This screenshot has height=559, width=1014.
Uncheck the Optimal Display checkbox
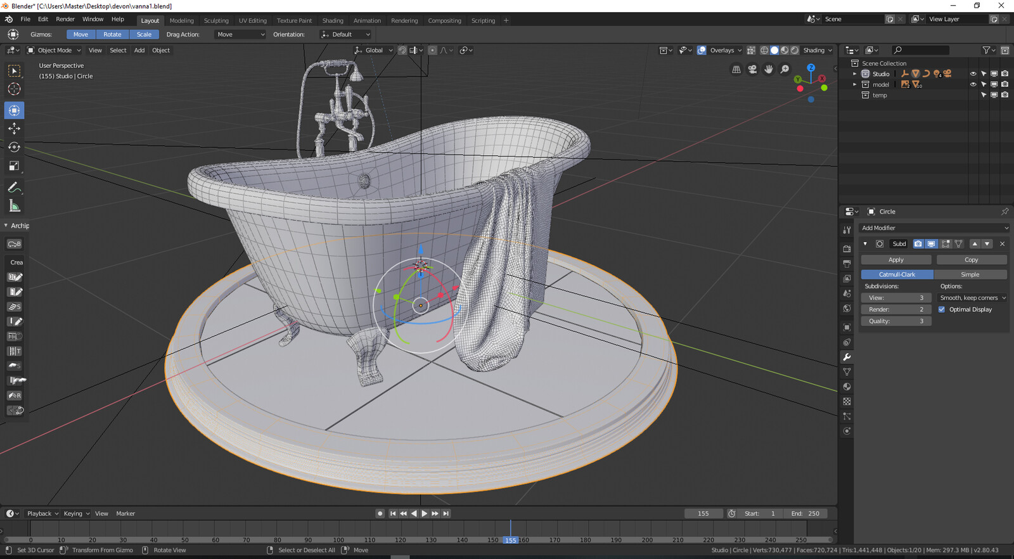coord(942,310)
